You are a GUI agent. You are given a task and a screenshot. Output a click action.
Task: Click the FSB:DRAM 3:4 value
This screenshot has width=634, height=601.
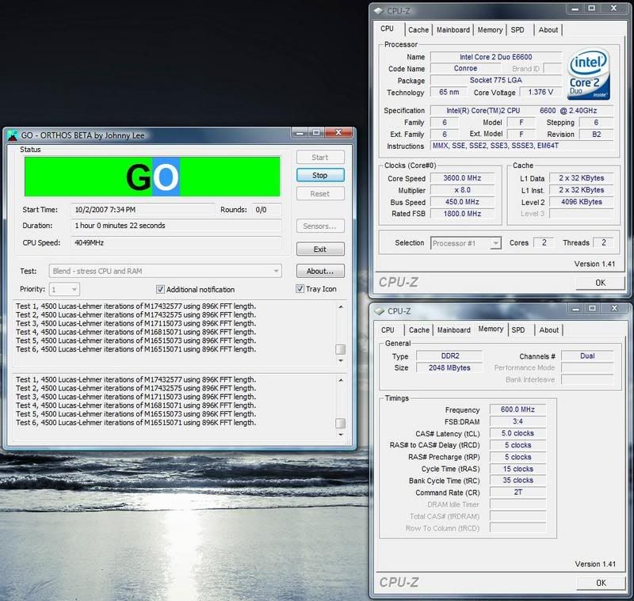click(x=518, y=421)
